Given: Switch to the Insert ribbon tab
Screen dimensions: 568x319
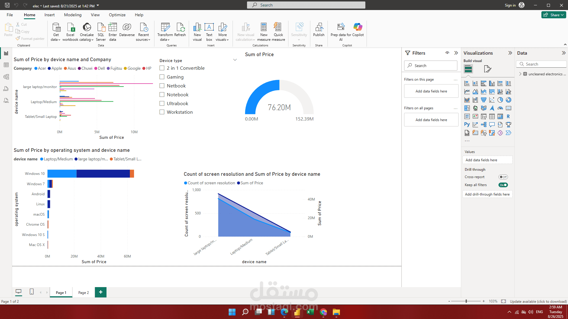Looking at the screenshot, I should (49, 15).
